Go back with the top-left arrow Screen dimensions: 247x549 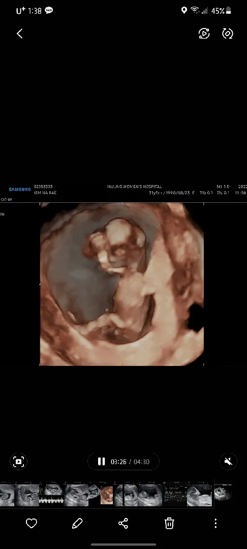[x=20, y=34]
